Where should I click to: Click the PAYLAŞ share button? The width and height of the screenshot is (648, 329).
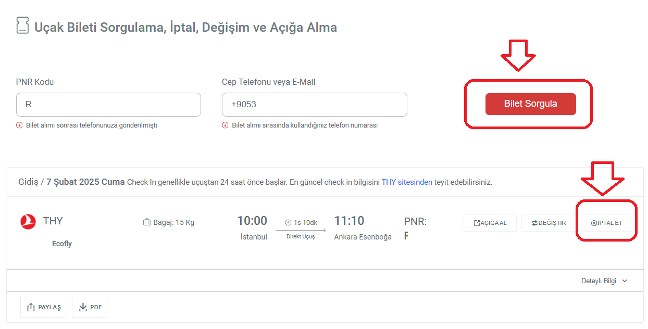tap(44, 307)
